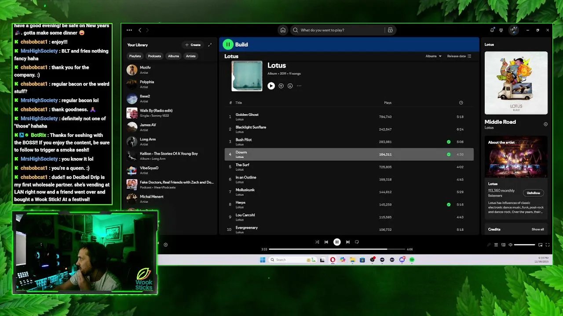The width and height of the screenshot is (563, 316).
Task: Open Michal Menert in the library
Action: point(170,199)
